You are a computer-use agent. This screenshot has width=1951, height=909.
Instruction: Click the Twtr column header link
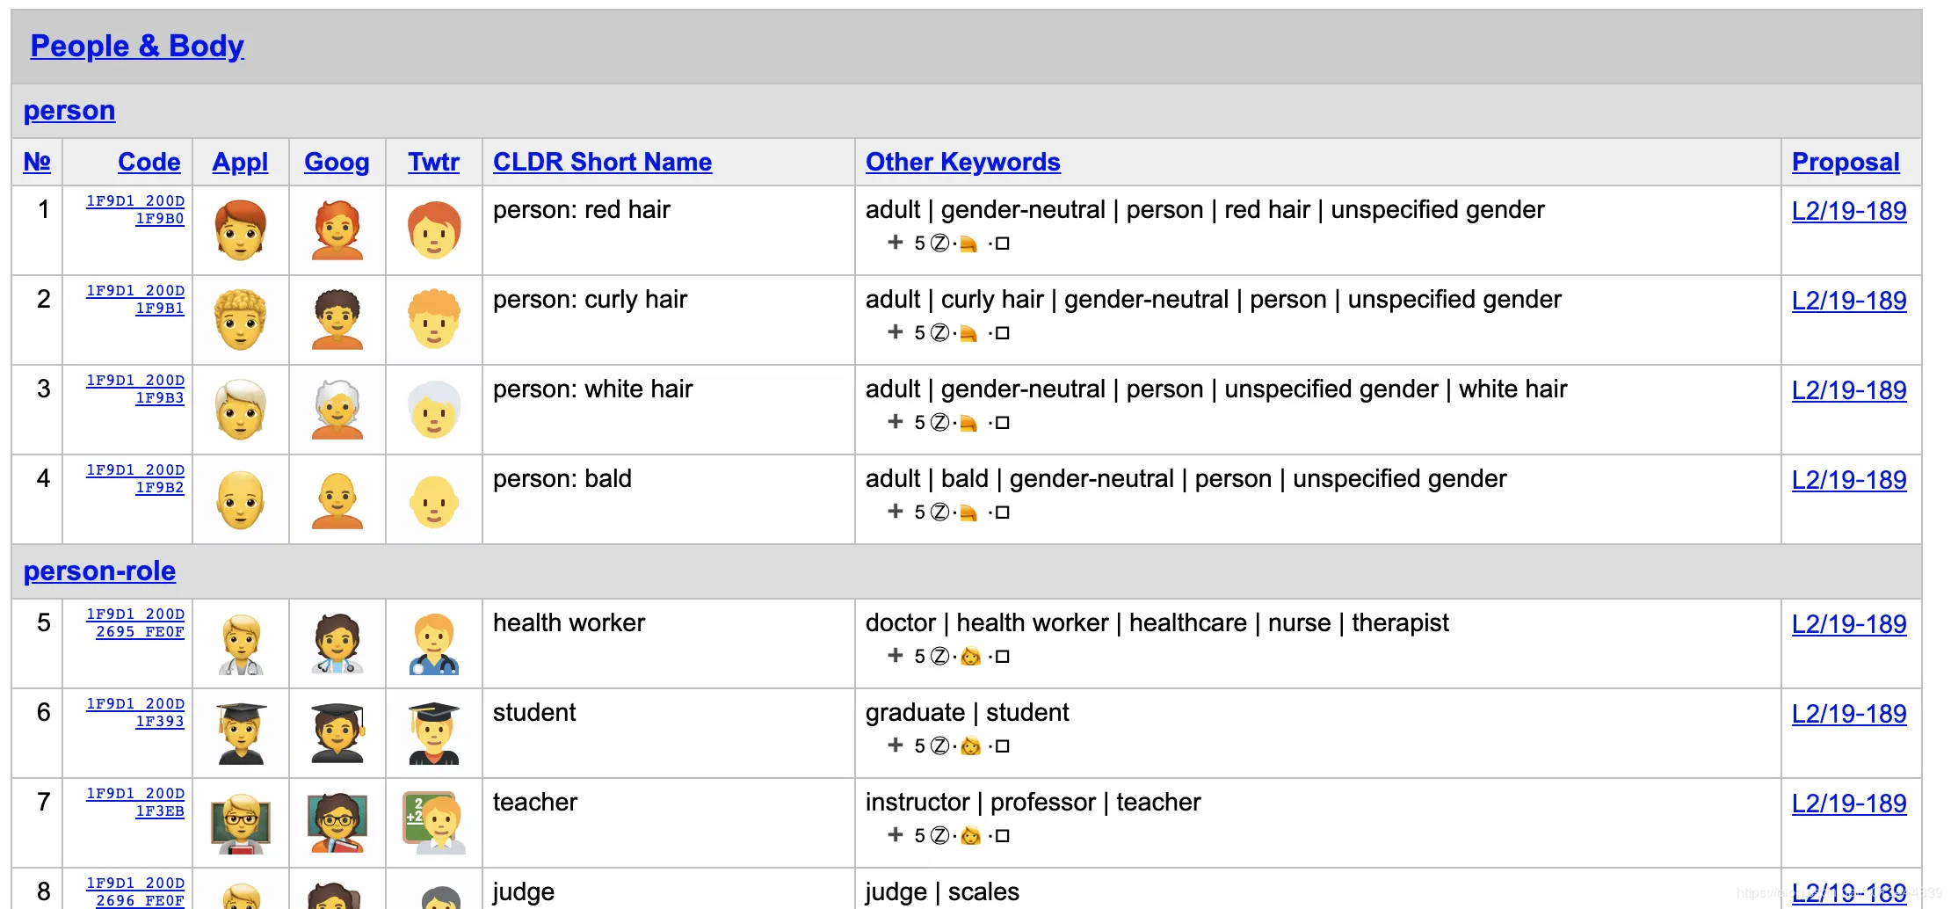[x=434, y=162]
